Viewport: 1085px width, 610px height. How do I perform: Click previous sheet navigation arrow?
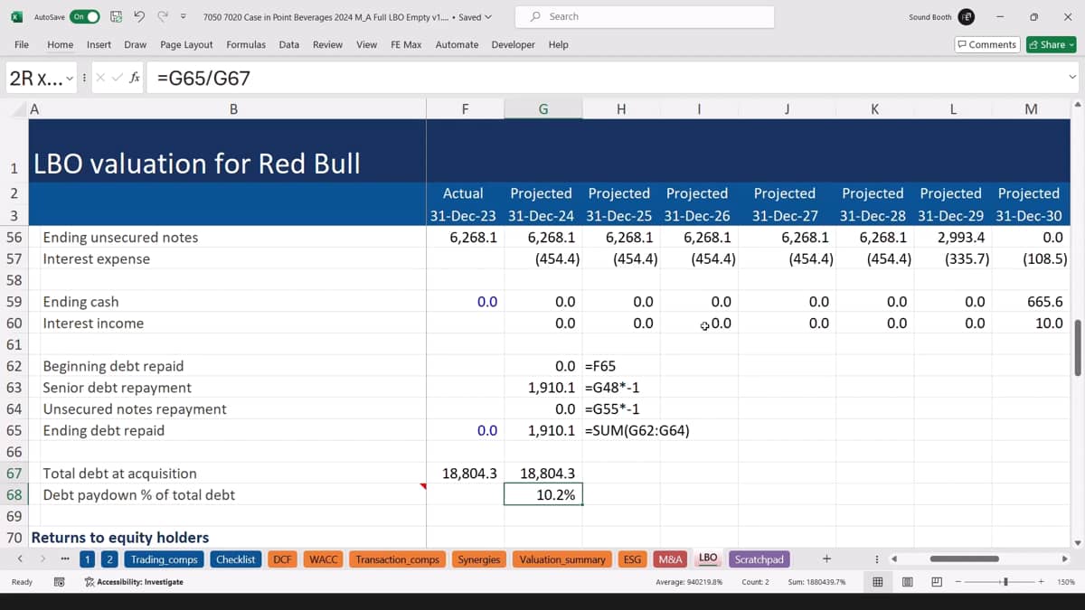coord(20,559)
